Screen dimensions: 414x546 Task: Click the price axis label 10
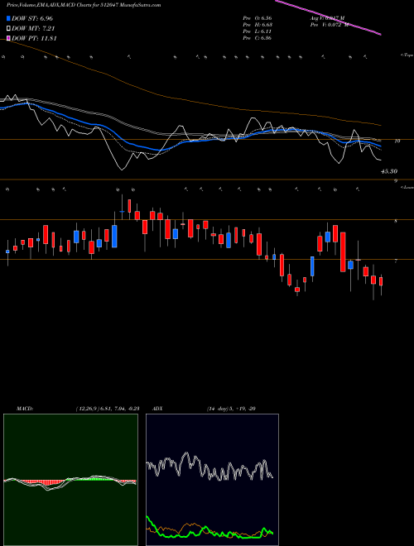tap(397, 141)
